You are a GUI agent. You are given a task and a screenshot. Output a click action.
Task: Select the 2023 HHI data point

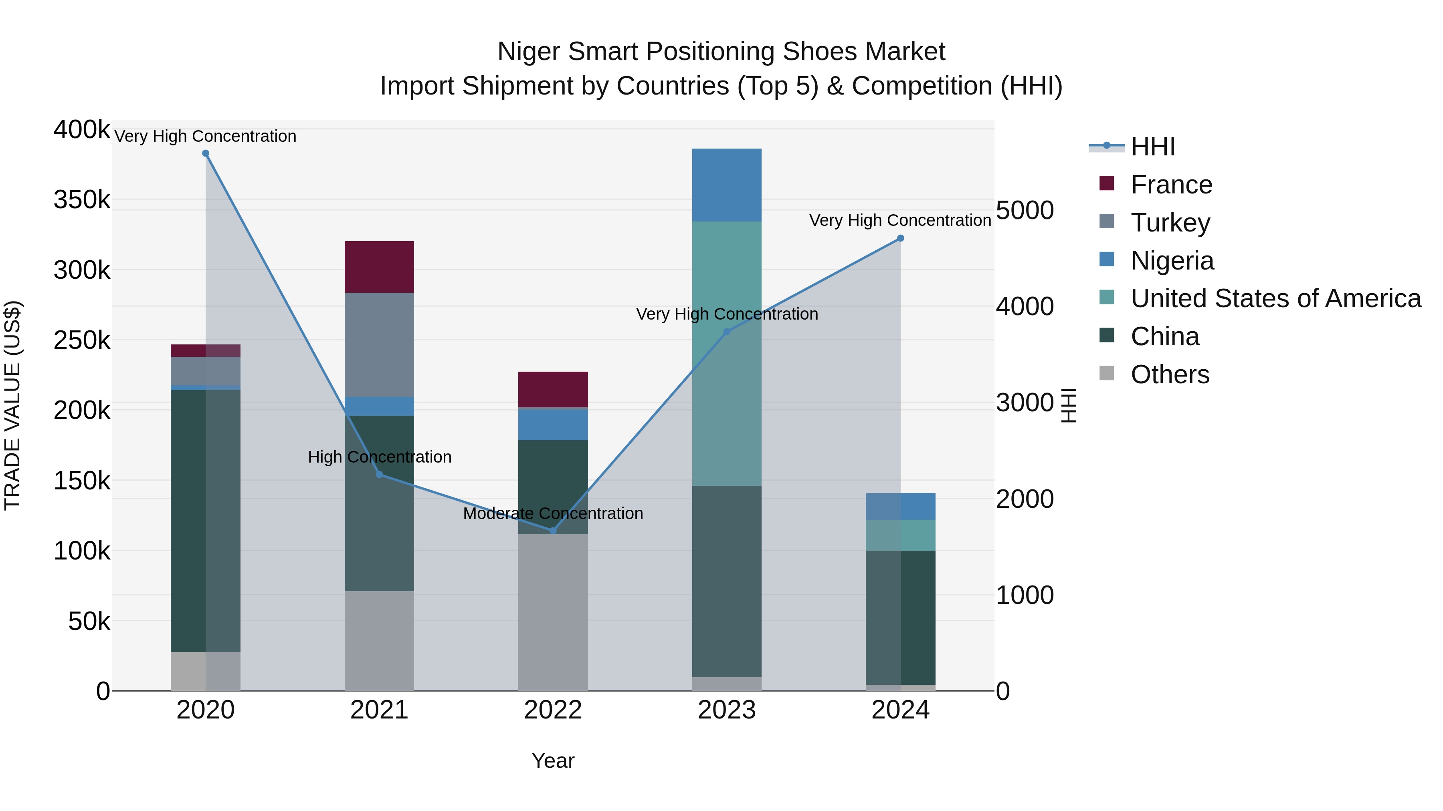tap(727, 332)
